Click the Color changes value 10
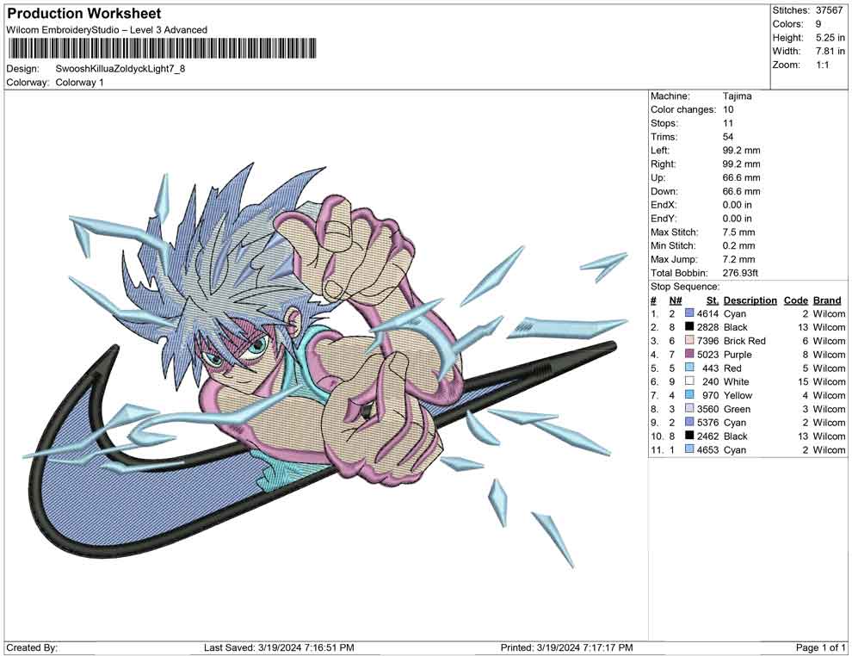This screenshot has width=852, height=656. (x=728, y=110)
